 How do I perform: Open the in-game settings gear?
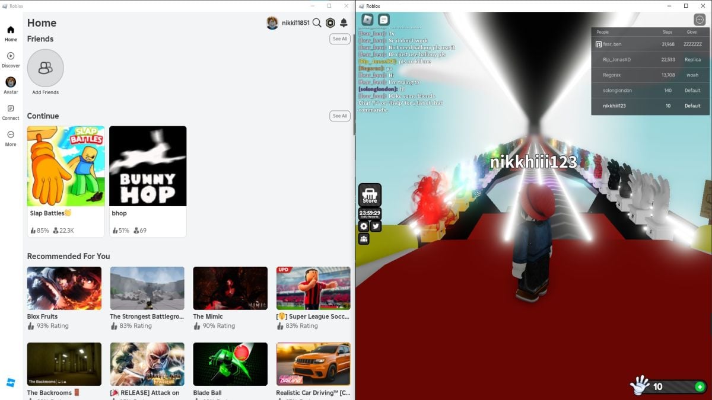(x=364, y=226)
